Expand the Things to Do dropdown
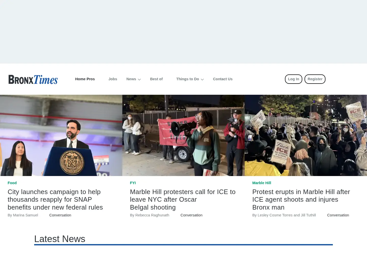 pyautogui.click(x=190, y=79)
